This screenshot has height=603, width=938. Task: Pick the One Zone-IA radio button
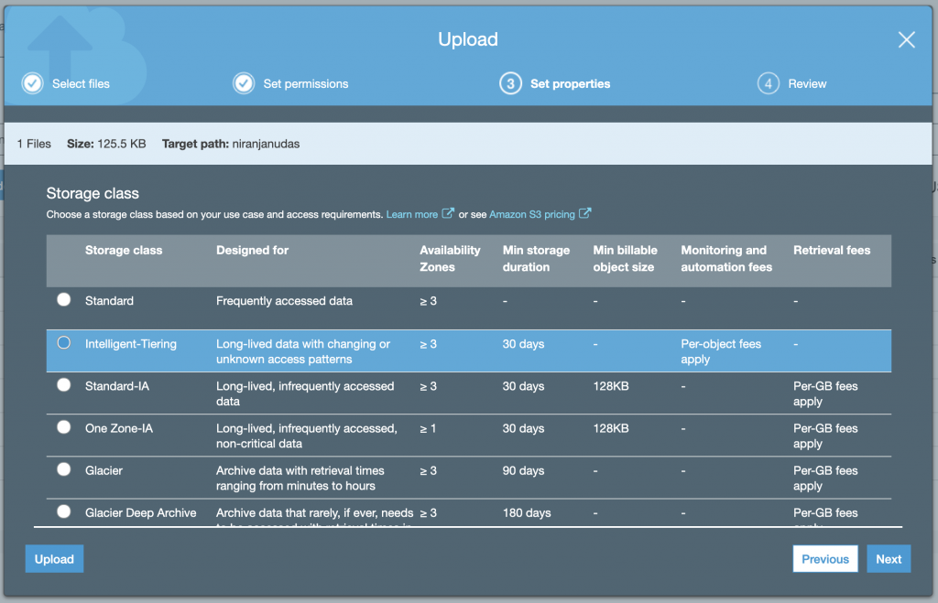[x=63, y=427]
